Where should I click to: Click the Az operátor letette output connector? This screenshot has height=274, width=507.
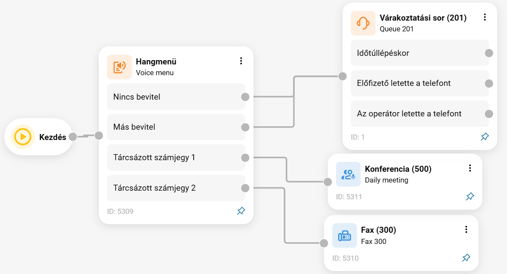489,114
